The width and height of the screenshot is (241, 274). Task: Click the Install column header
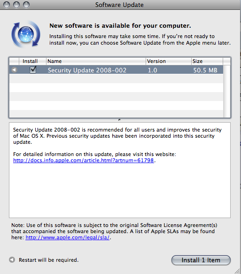(32, 61)
